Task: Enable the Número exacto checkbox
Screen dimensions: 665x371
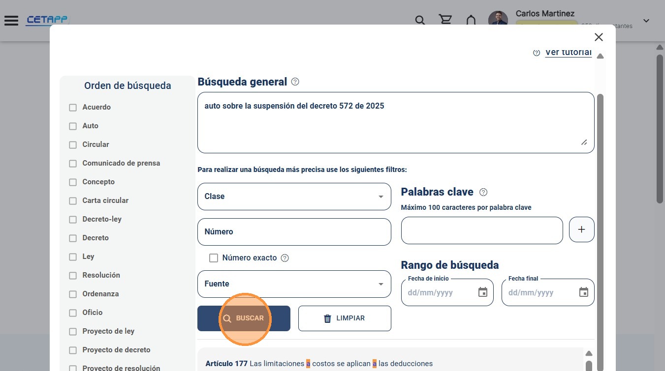Action: click(214, 258)
